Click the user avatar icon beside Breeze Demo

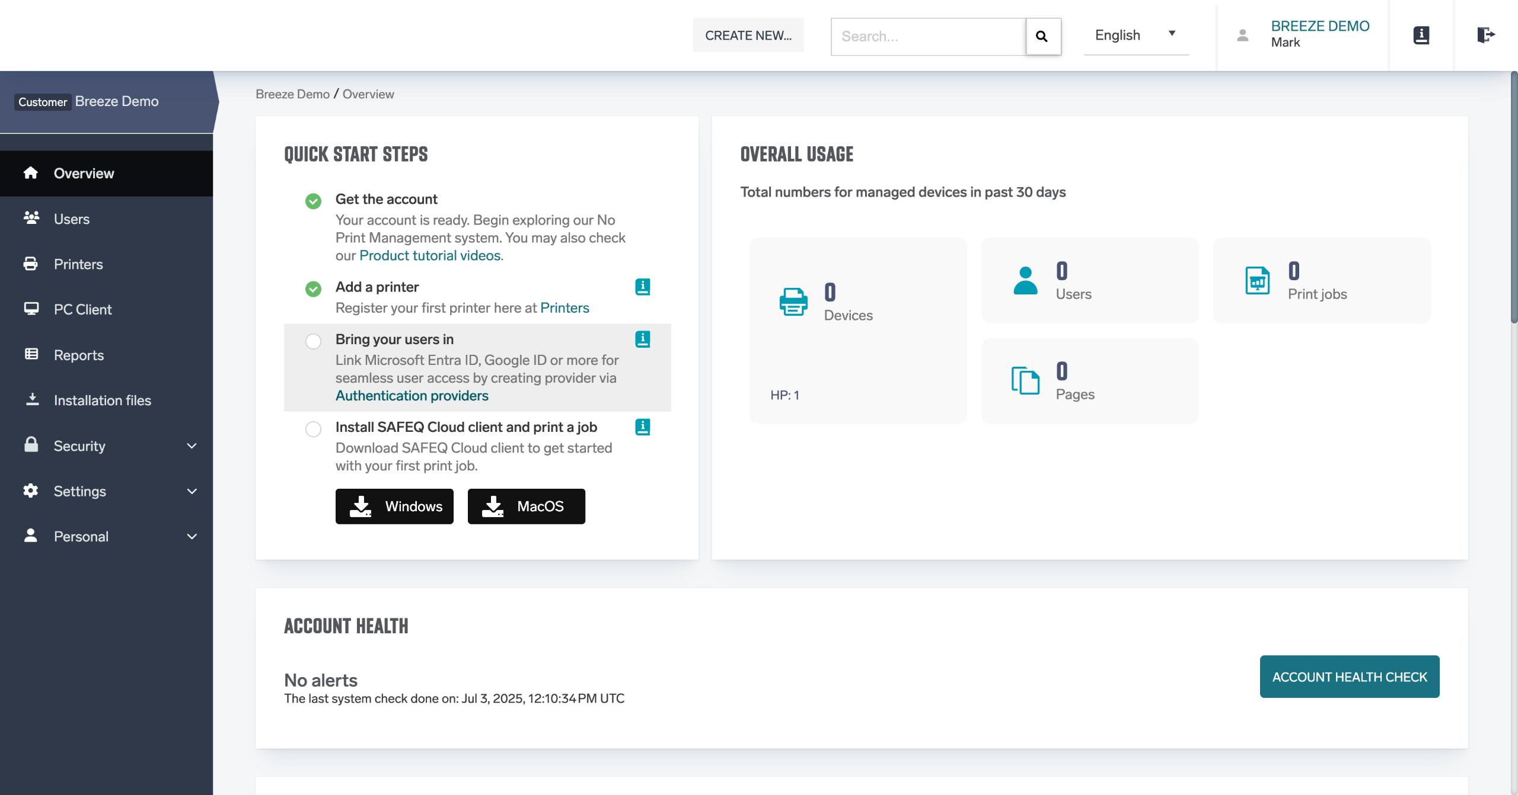click(x=1243, y=36)
